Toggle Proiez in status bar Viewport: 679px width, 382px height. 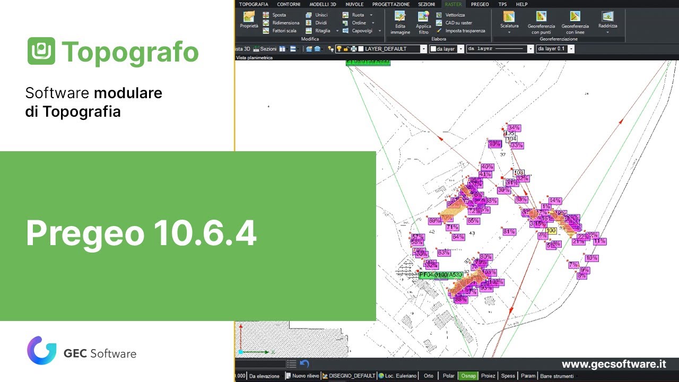488,376
